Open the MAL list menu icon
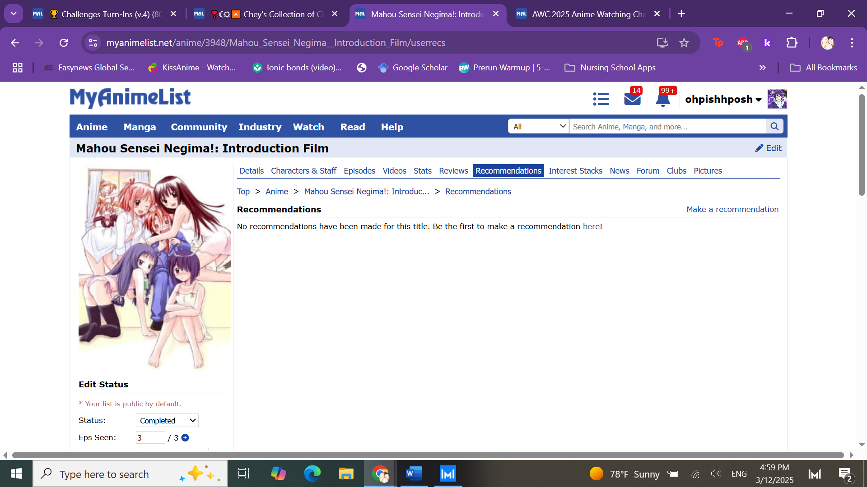 601,99
